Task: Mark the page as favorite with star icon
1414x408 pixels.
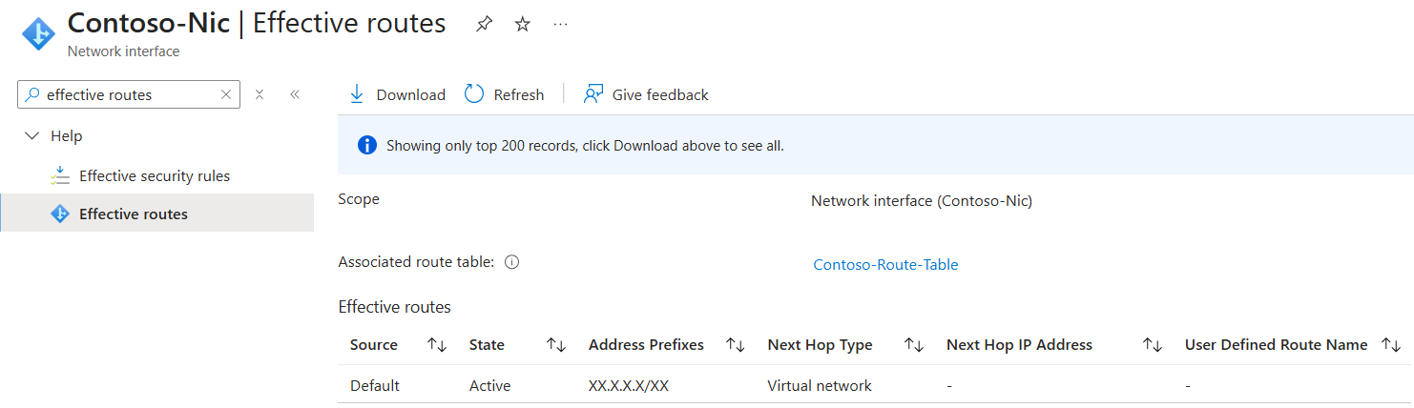Action: pyautogui.click(x=522, y=25)
